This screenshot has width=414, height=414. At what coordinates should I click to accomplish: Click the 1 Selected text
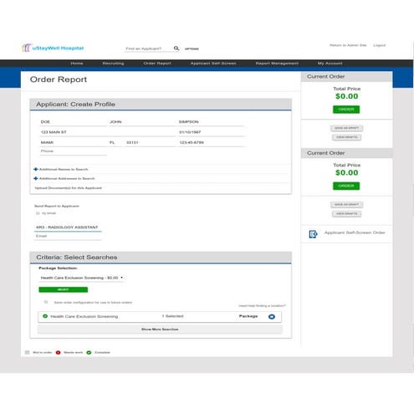(173, 316)
